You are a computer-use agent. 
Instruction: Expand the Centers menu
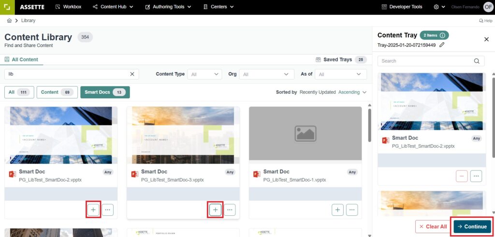click(x=218, y=7)
